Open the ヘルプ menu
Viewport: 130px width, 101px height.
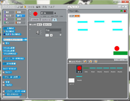click(x=51, y=7)
